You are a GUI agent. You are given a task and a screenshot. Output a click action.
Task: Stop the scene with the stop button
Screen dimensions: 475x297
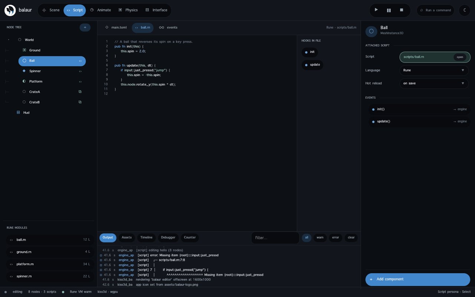(402, 10)
